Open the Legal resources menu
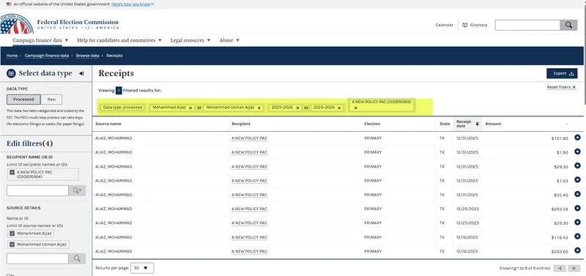 (x=190, y=40)
